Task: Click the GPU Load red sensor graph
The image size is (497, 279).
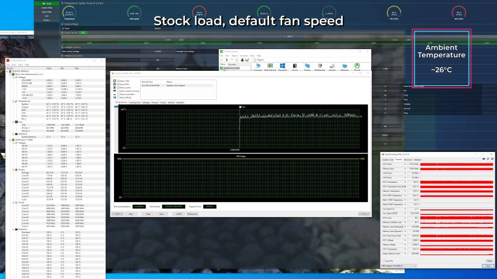Action: click(457, 218)
